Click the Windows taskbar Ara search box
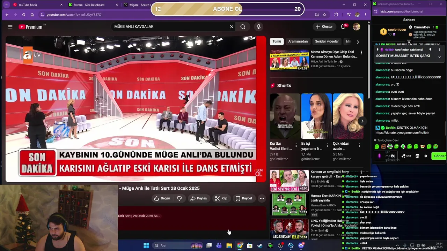Image resolution: width=447 pixels, height=251 pixels. [x=178, y=245]
